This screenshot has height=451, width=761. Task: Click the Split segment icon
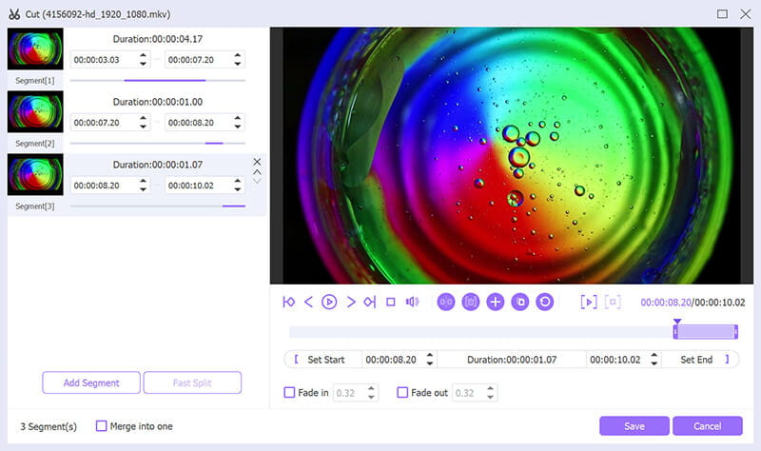[x=445, y=302]
